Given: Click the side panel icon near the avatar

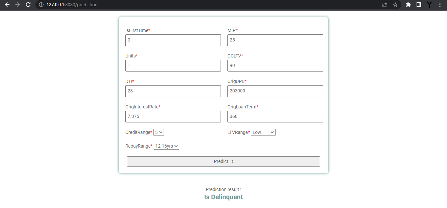Looking at the screenshot, I should pos(419,5).
